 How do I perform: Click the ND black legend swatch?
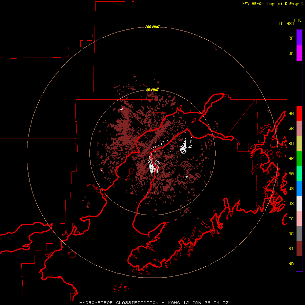299,264
